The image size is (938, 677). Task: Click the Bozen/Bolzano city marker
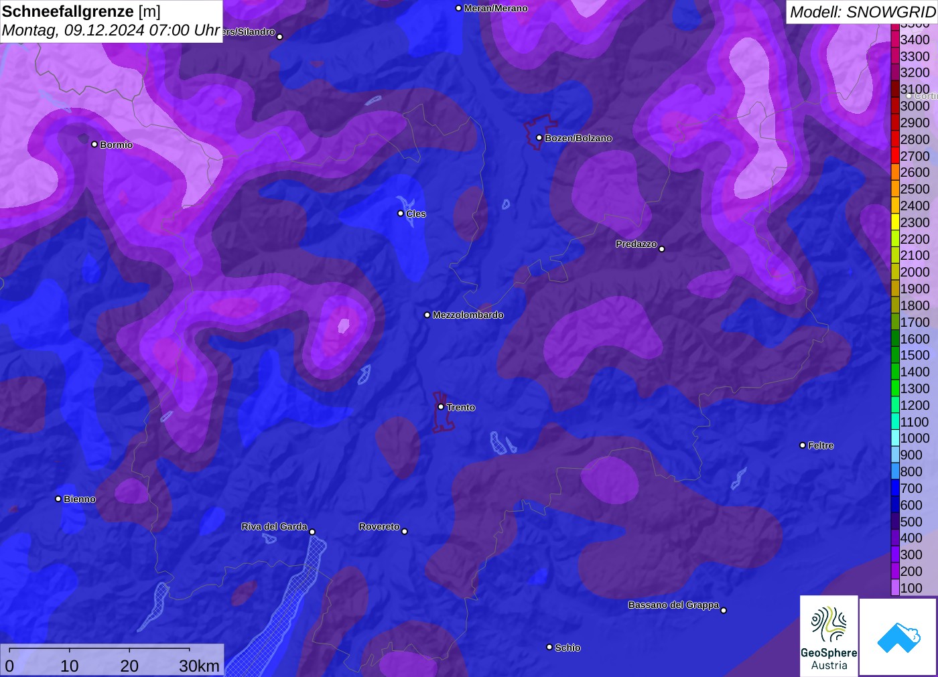(539, 137)
